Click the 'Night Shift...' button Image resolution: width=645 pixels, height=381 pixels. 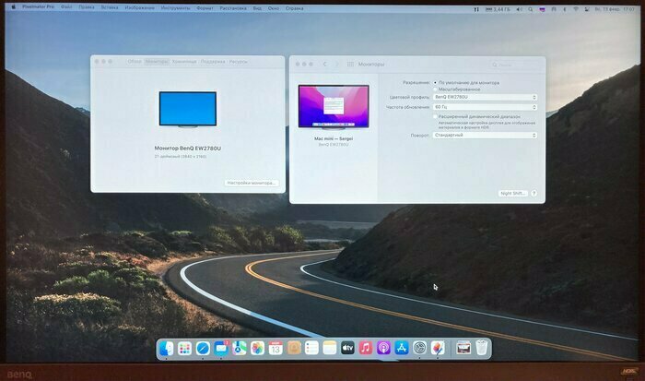(512, 193)
